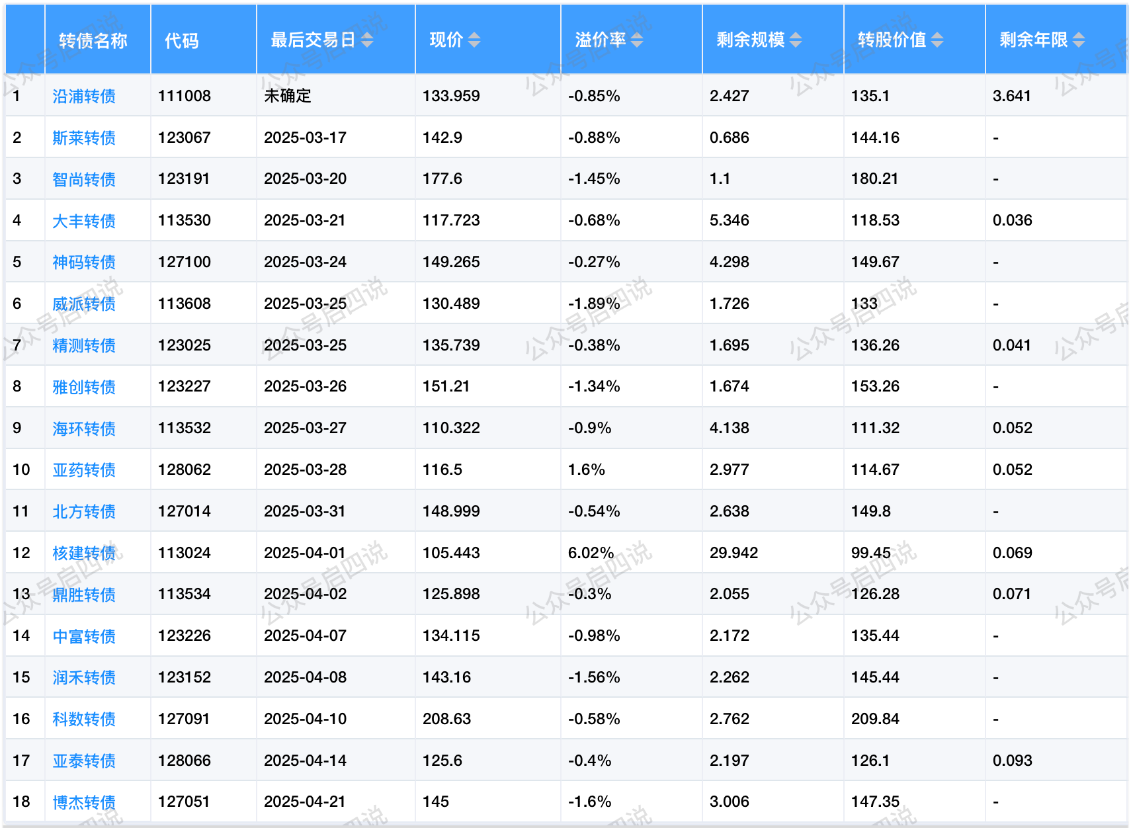Click the 现价 sort arrows icon
This screenshot has width=1131, height=828.
click(x=474, y=40)
